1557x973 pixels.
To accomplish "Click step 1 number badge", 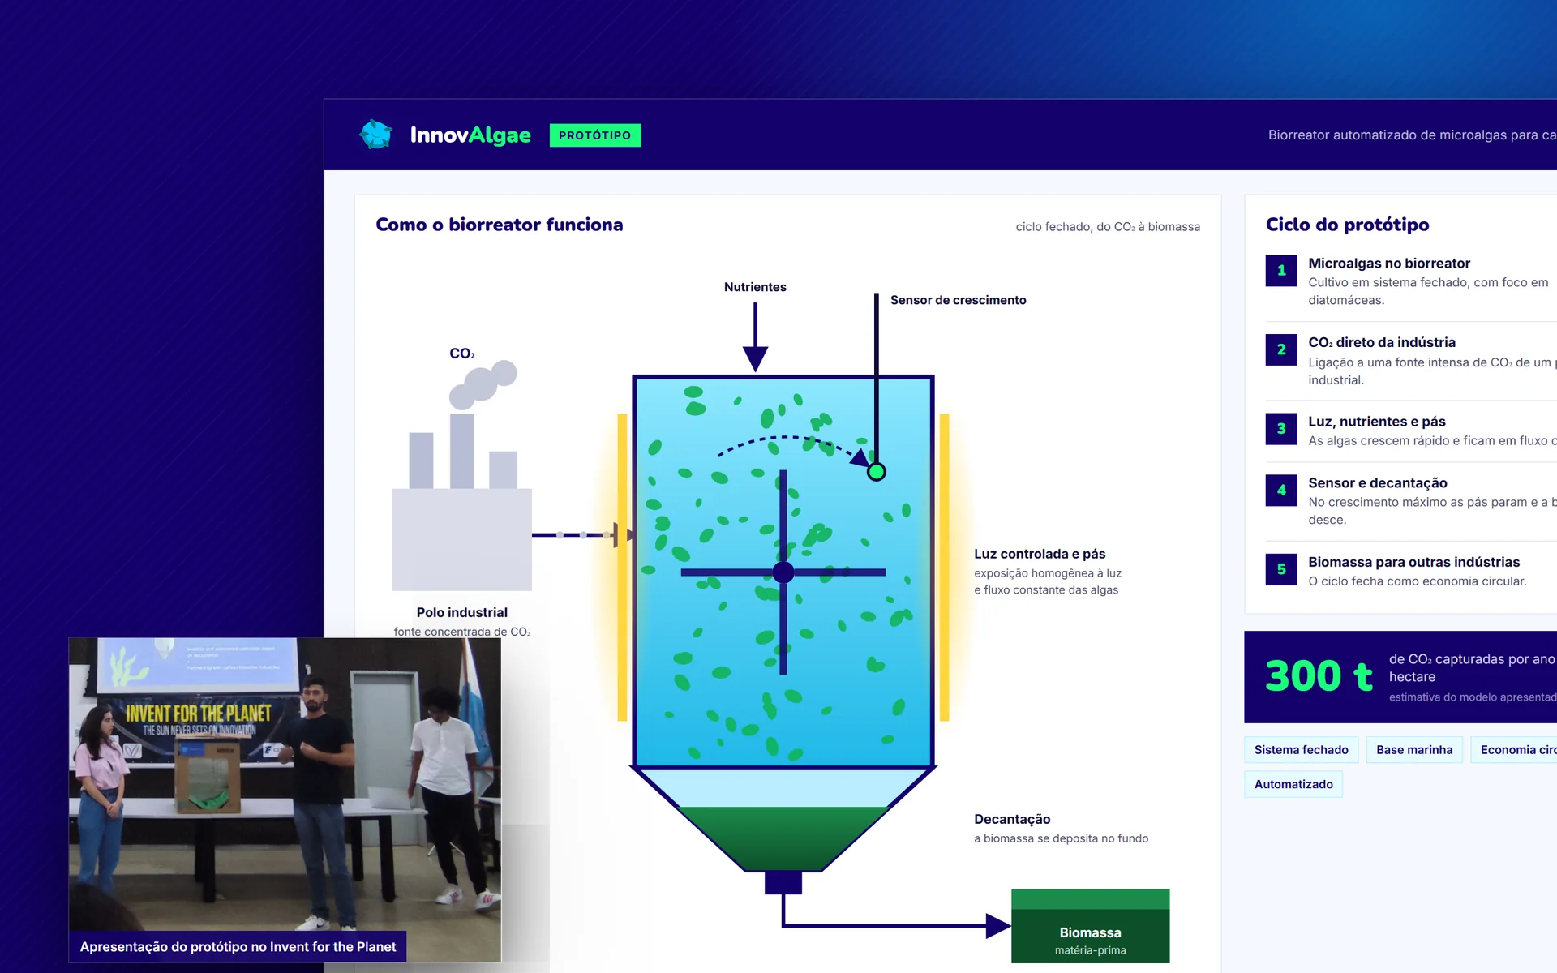I will [x=1281, y=271].
